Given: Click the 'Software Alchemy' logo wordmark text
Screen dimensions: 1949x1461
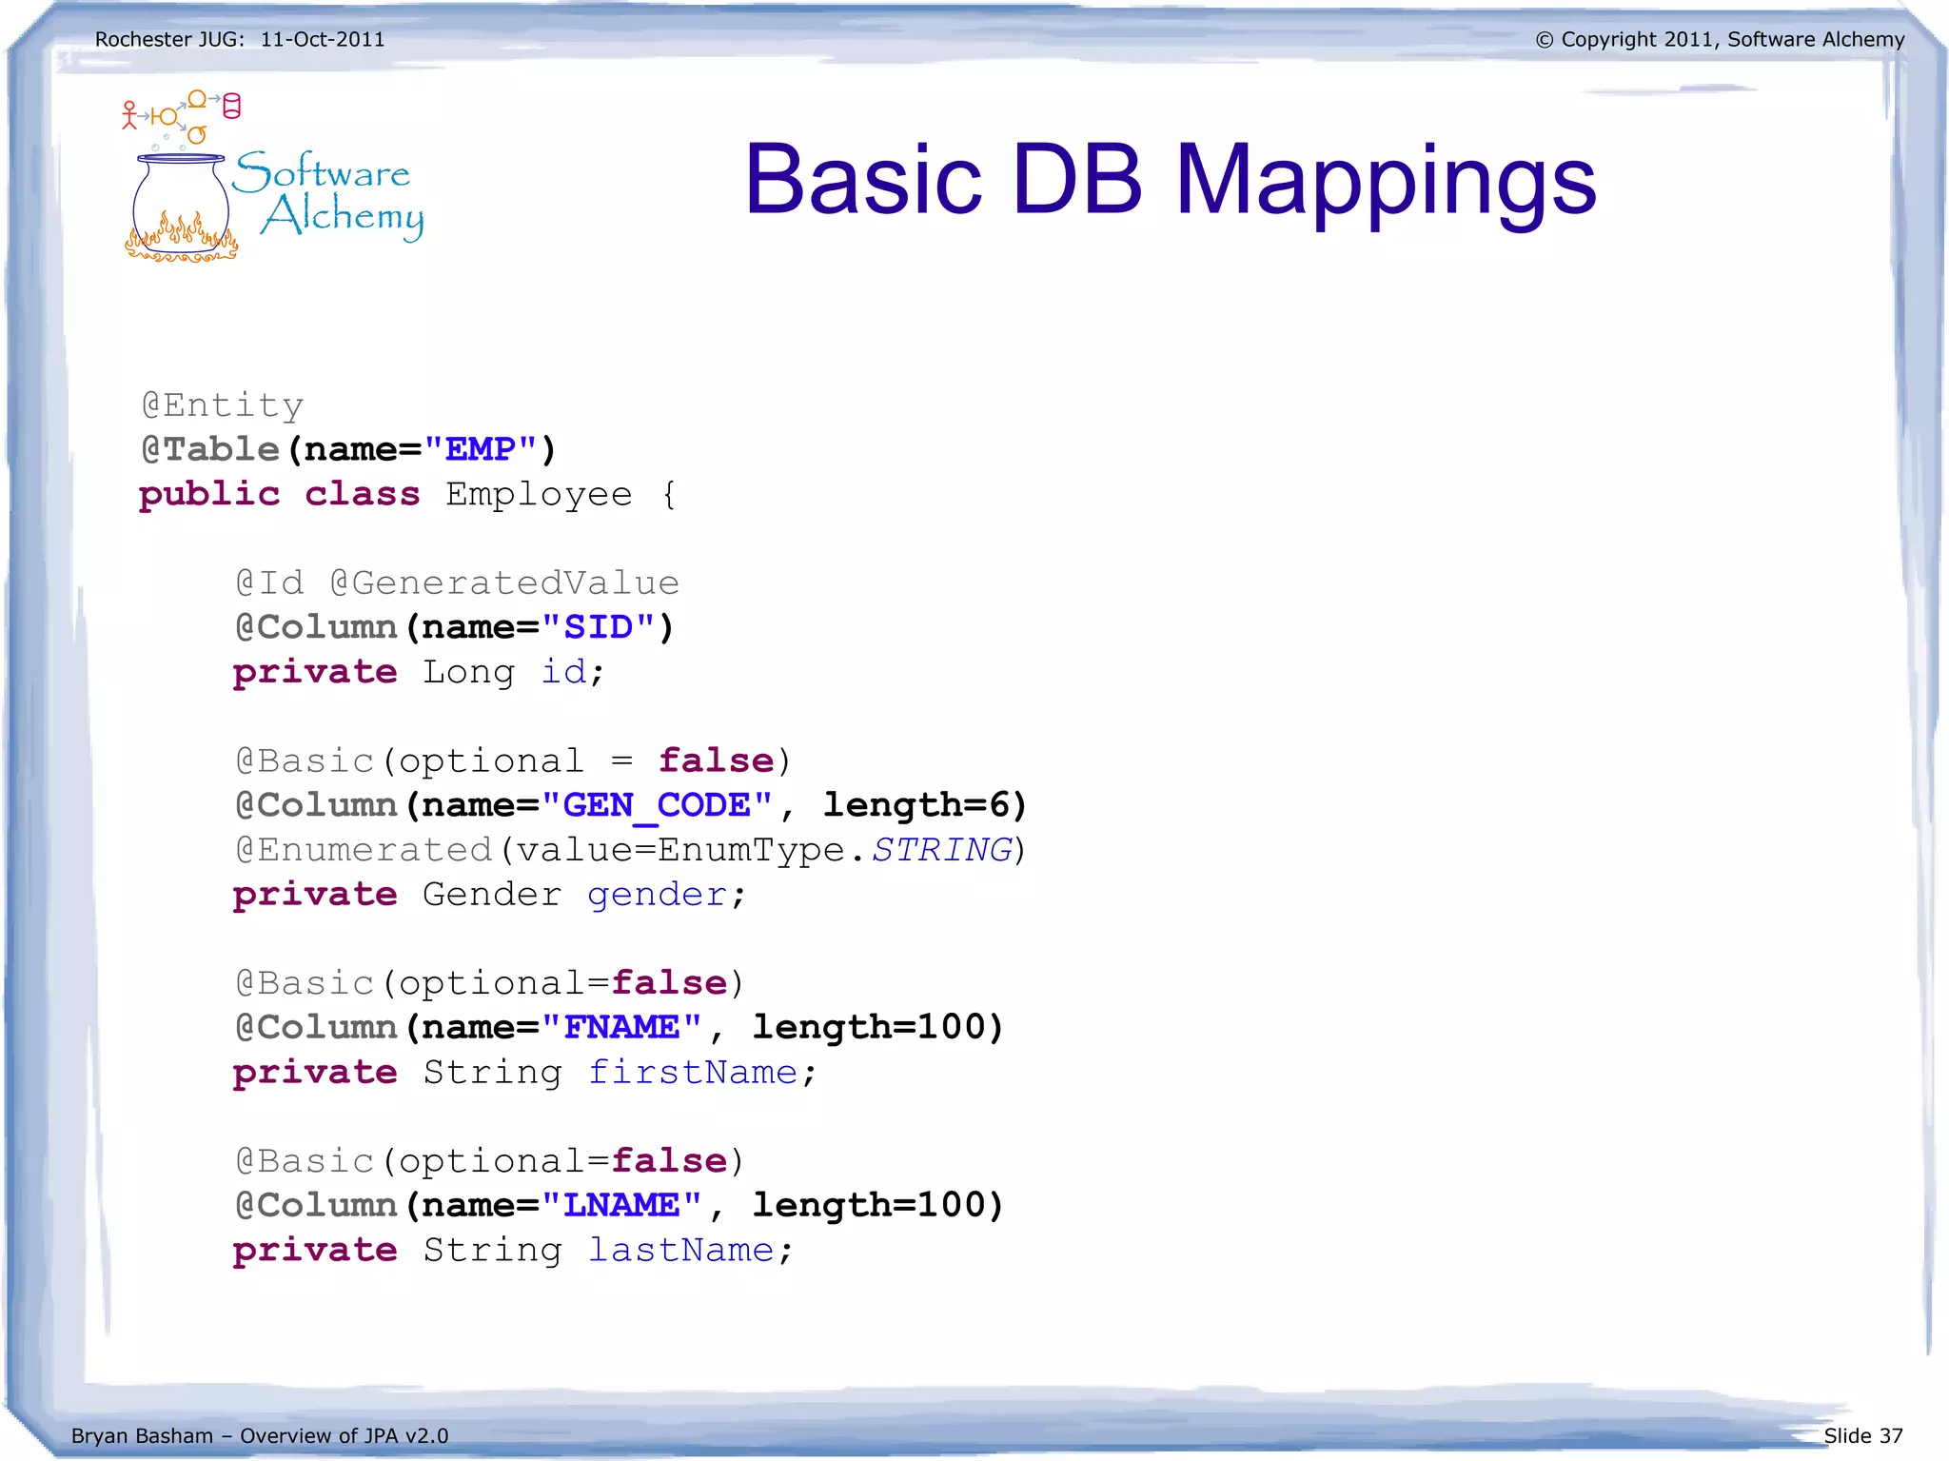Looking at the screenshot, I should [x=328, y=194].
